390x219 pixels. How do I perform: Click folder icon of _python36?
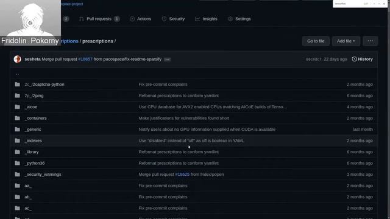click(x=17, y=163)
